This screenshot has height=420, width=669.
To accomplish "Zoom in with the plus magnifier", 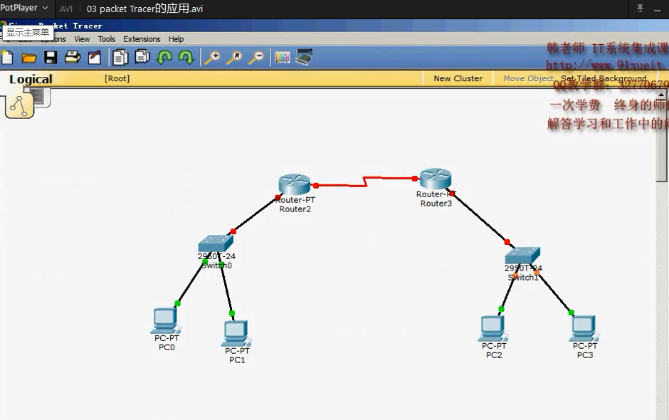I will 213,58.
